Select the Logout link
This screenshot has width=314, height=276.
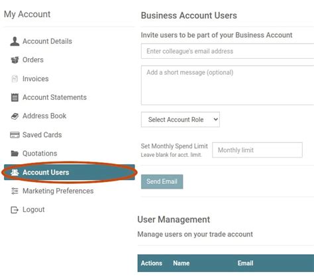[34, 210]
